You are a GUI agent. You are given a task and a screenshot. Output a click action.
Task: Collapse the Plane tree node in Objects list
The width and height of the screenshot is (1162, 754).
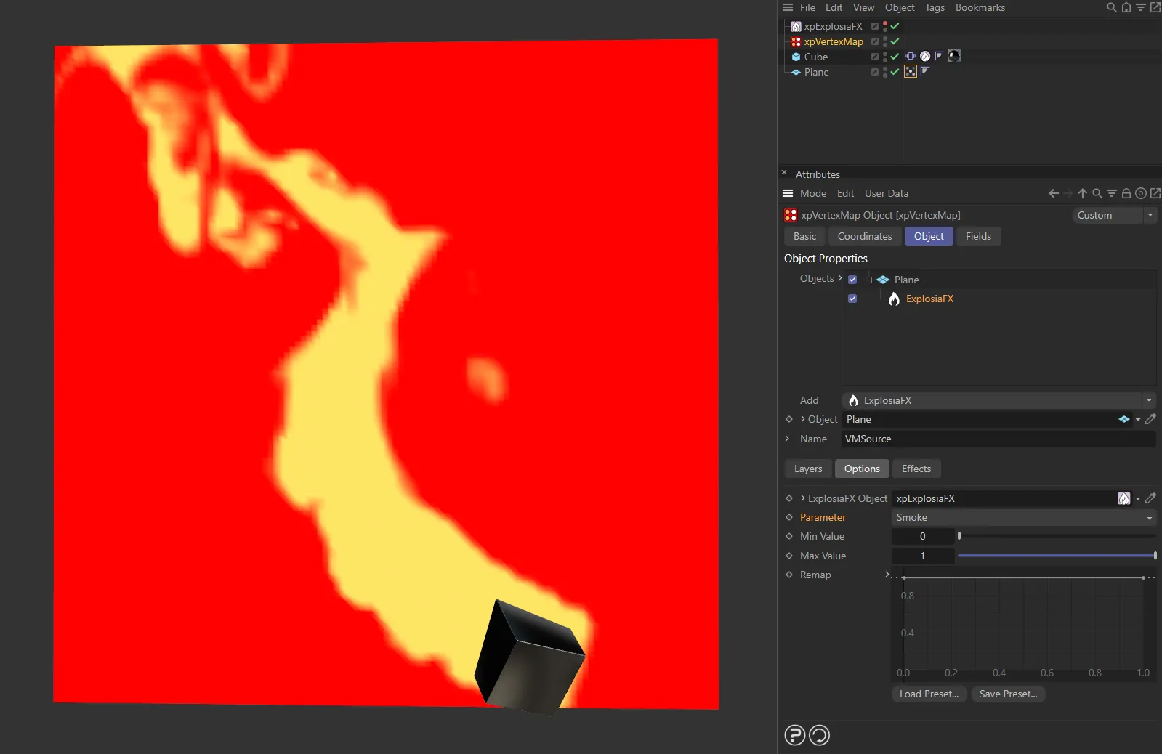(868, 280)
